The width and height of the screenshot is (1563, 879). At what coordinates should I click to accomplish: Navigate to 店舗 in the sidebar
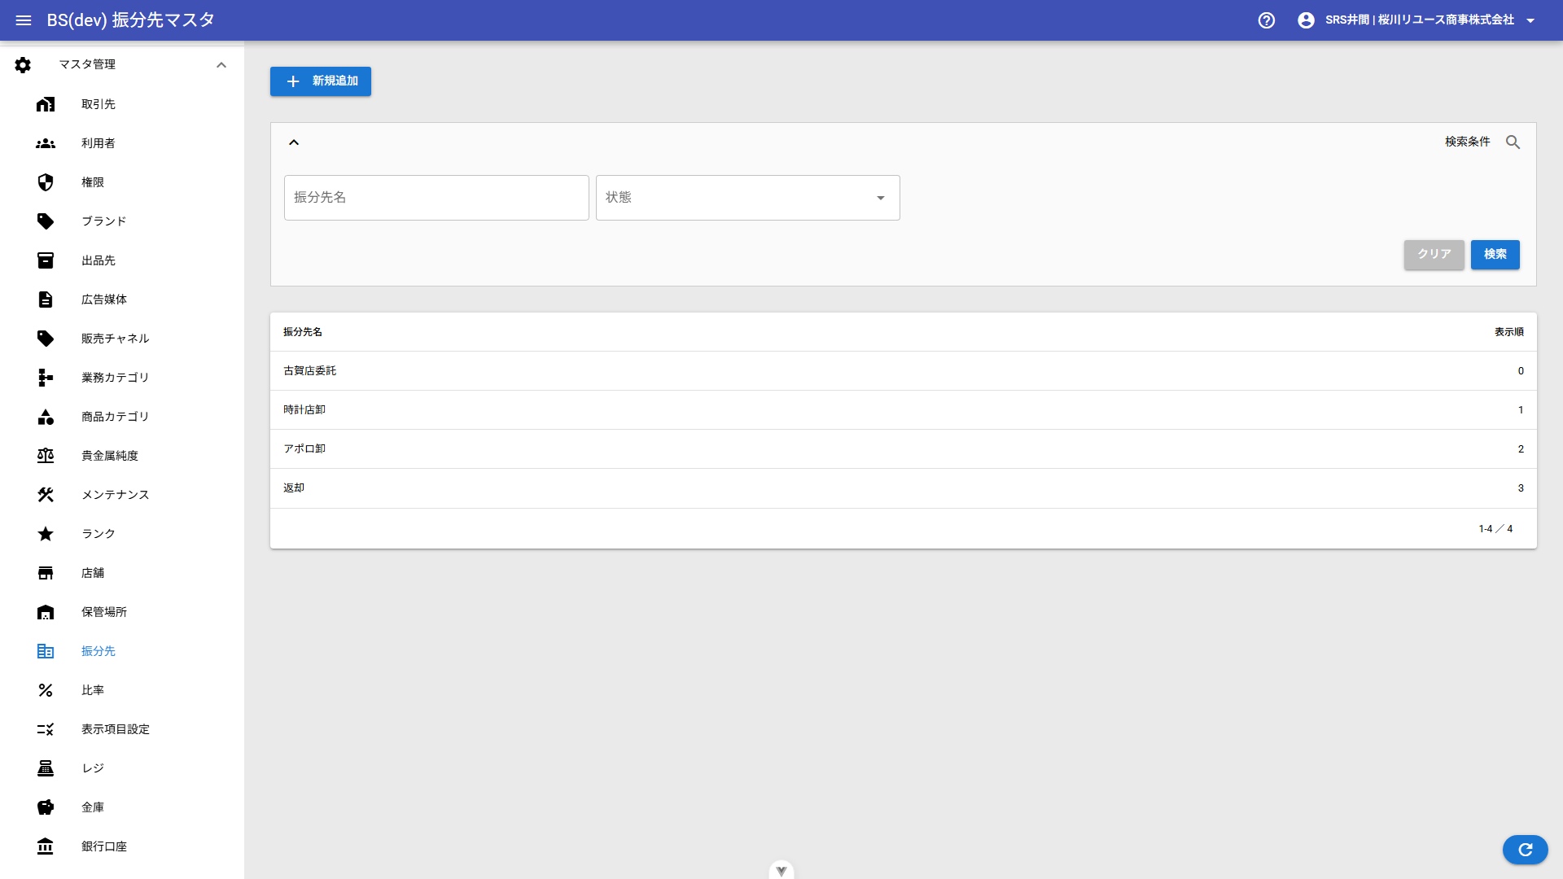pos(122,573)
